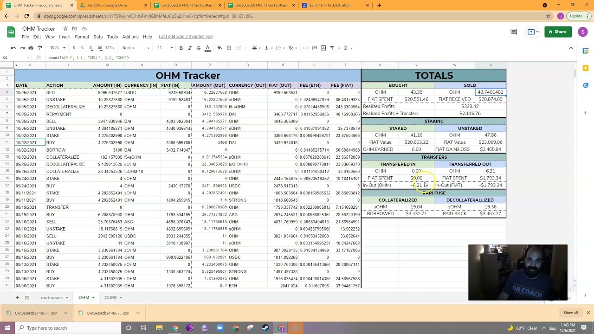This screenshot has width=594, height=334.
Task: Open horizontal align dropdown
Action: pyautogui.click(x=256, y=48)
